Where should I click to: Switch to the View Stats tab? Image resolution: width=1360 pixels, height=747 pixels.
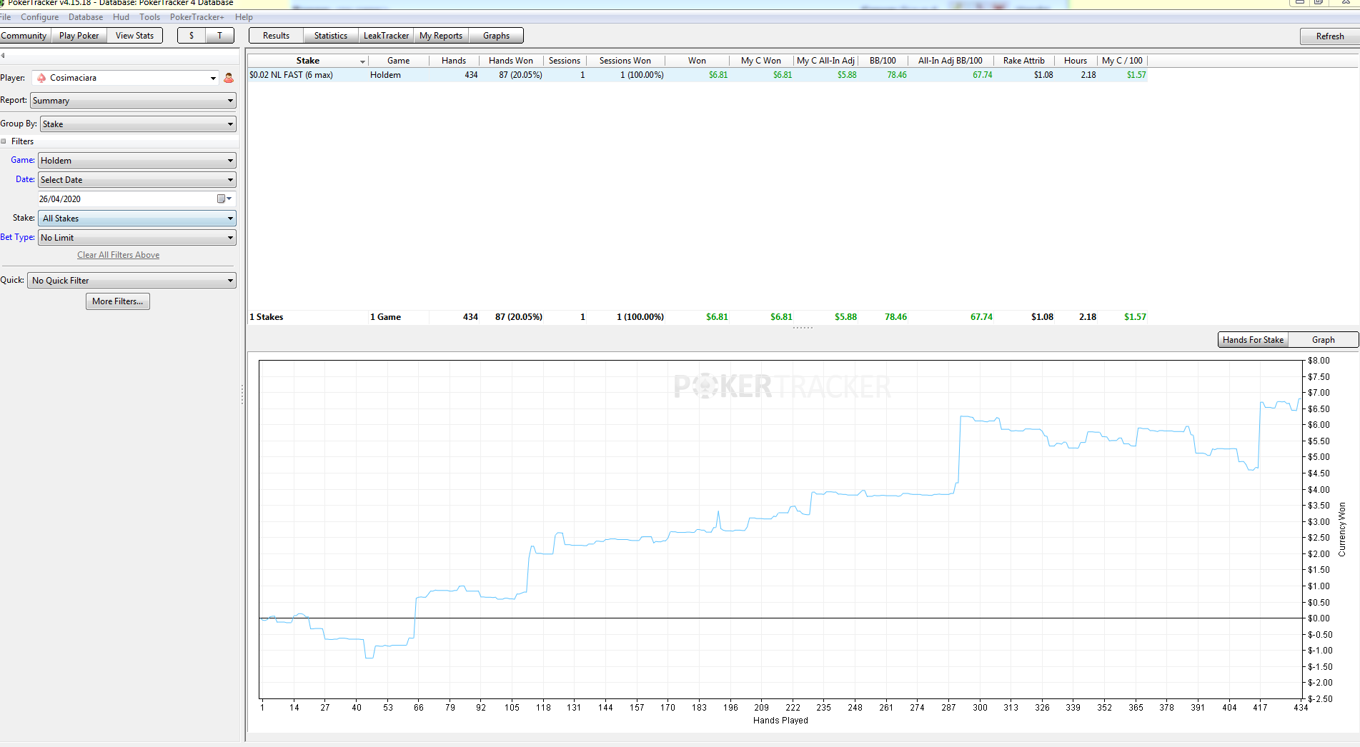click(x=134, y=36)
